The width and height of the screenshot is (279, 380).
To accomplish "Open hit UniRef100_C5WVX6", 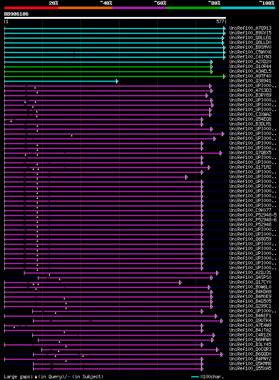I will click(250, 52).
